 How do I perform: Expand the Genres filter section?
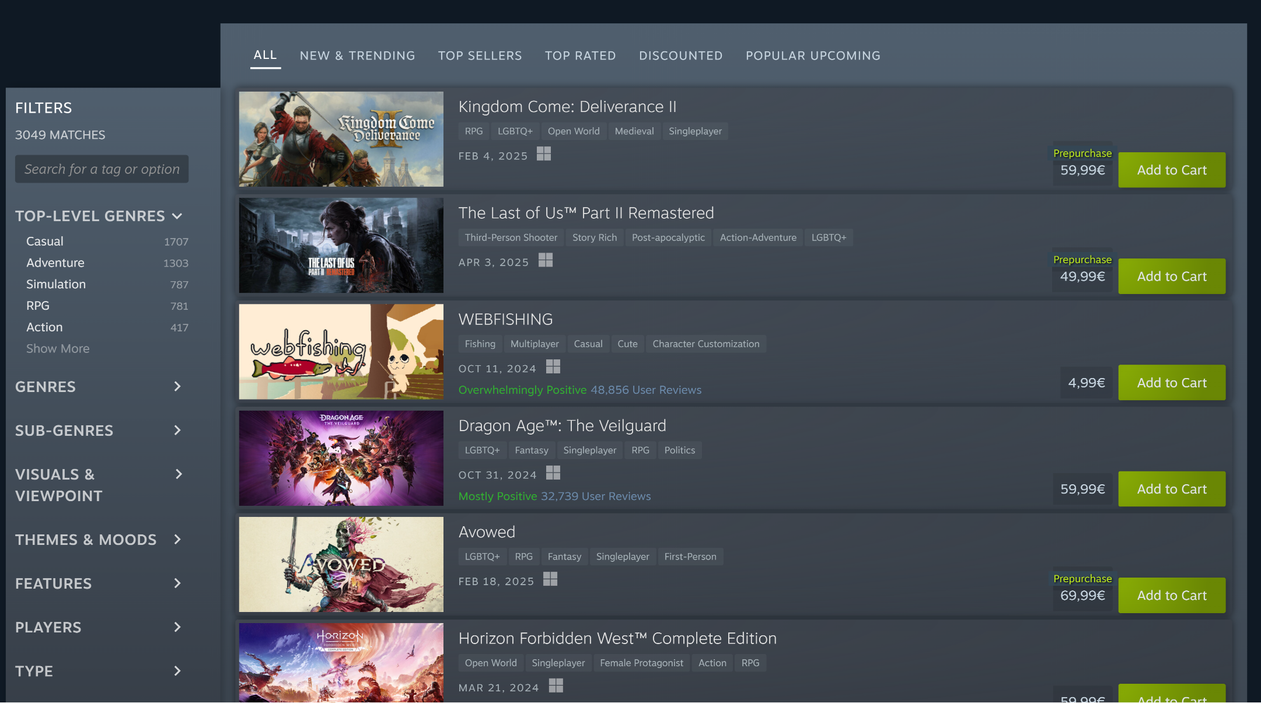pyautogui.click(x=177, y=387)
